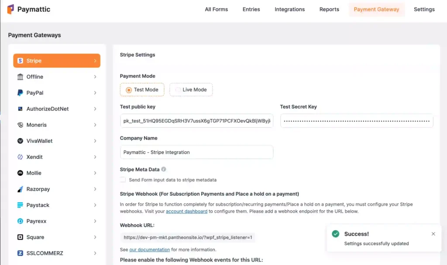This screenshot has width=447, height=265.
Task: Expand the VivaWallet chevron
Action: (x=95, y=141)
